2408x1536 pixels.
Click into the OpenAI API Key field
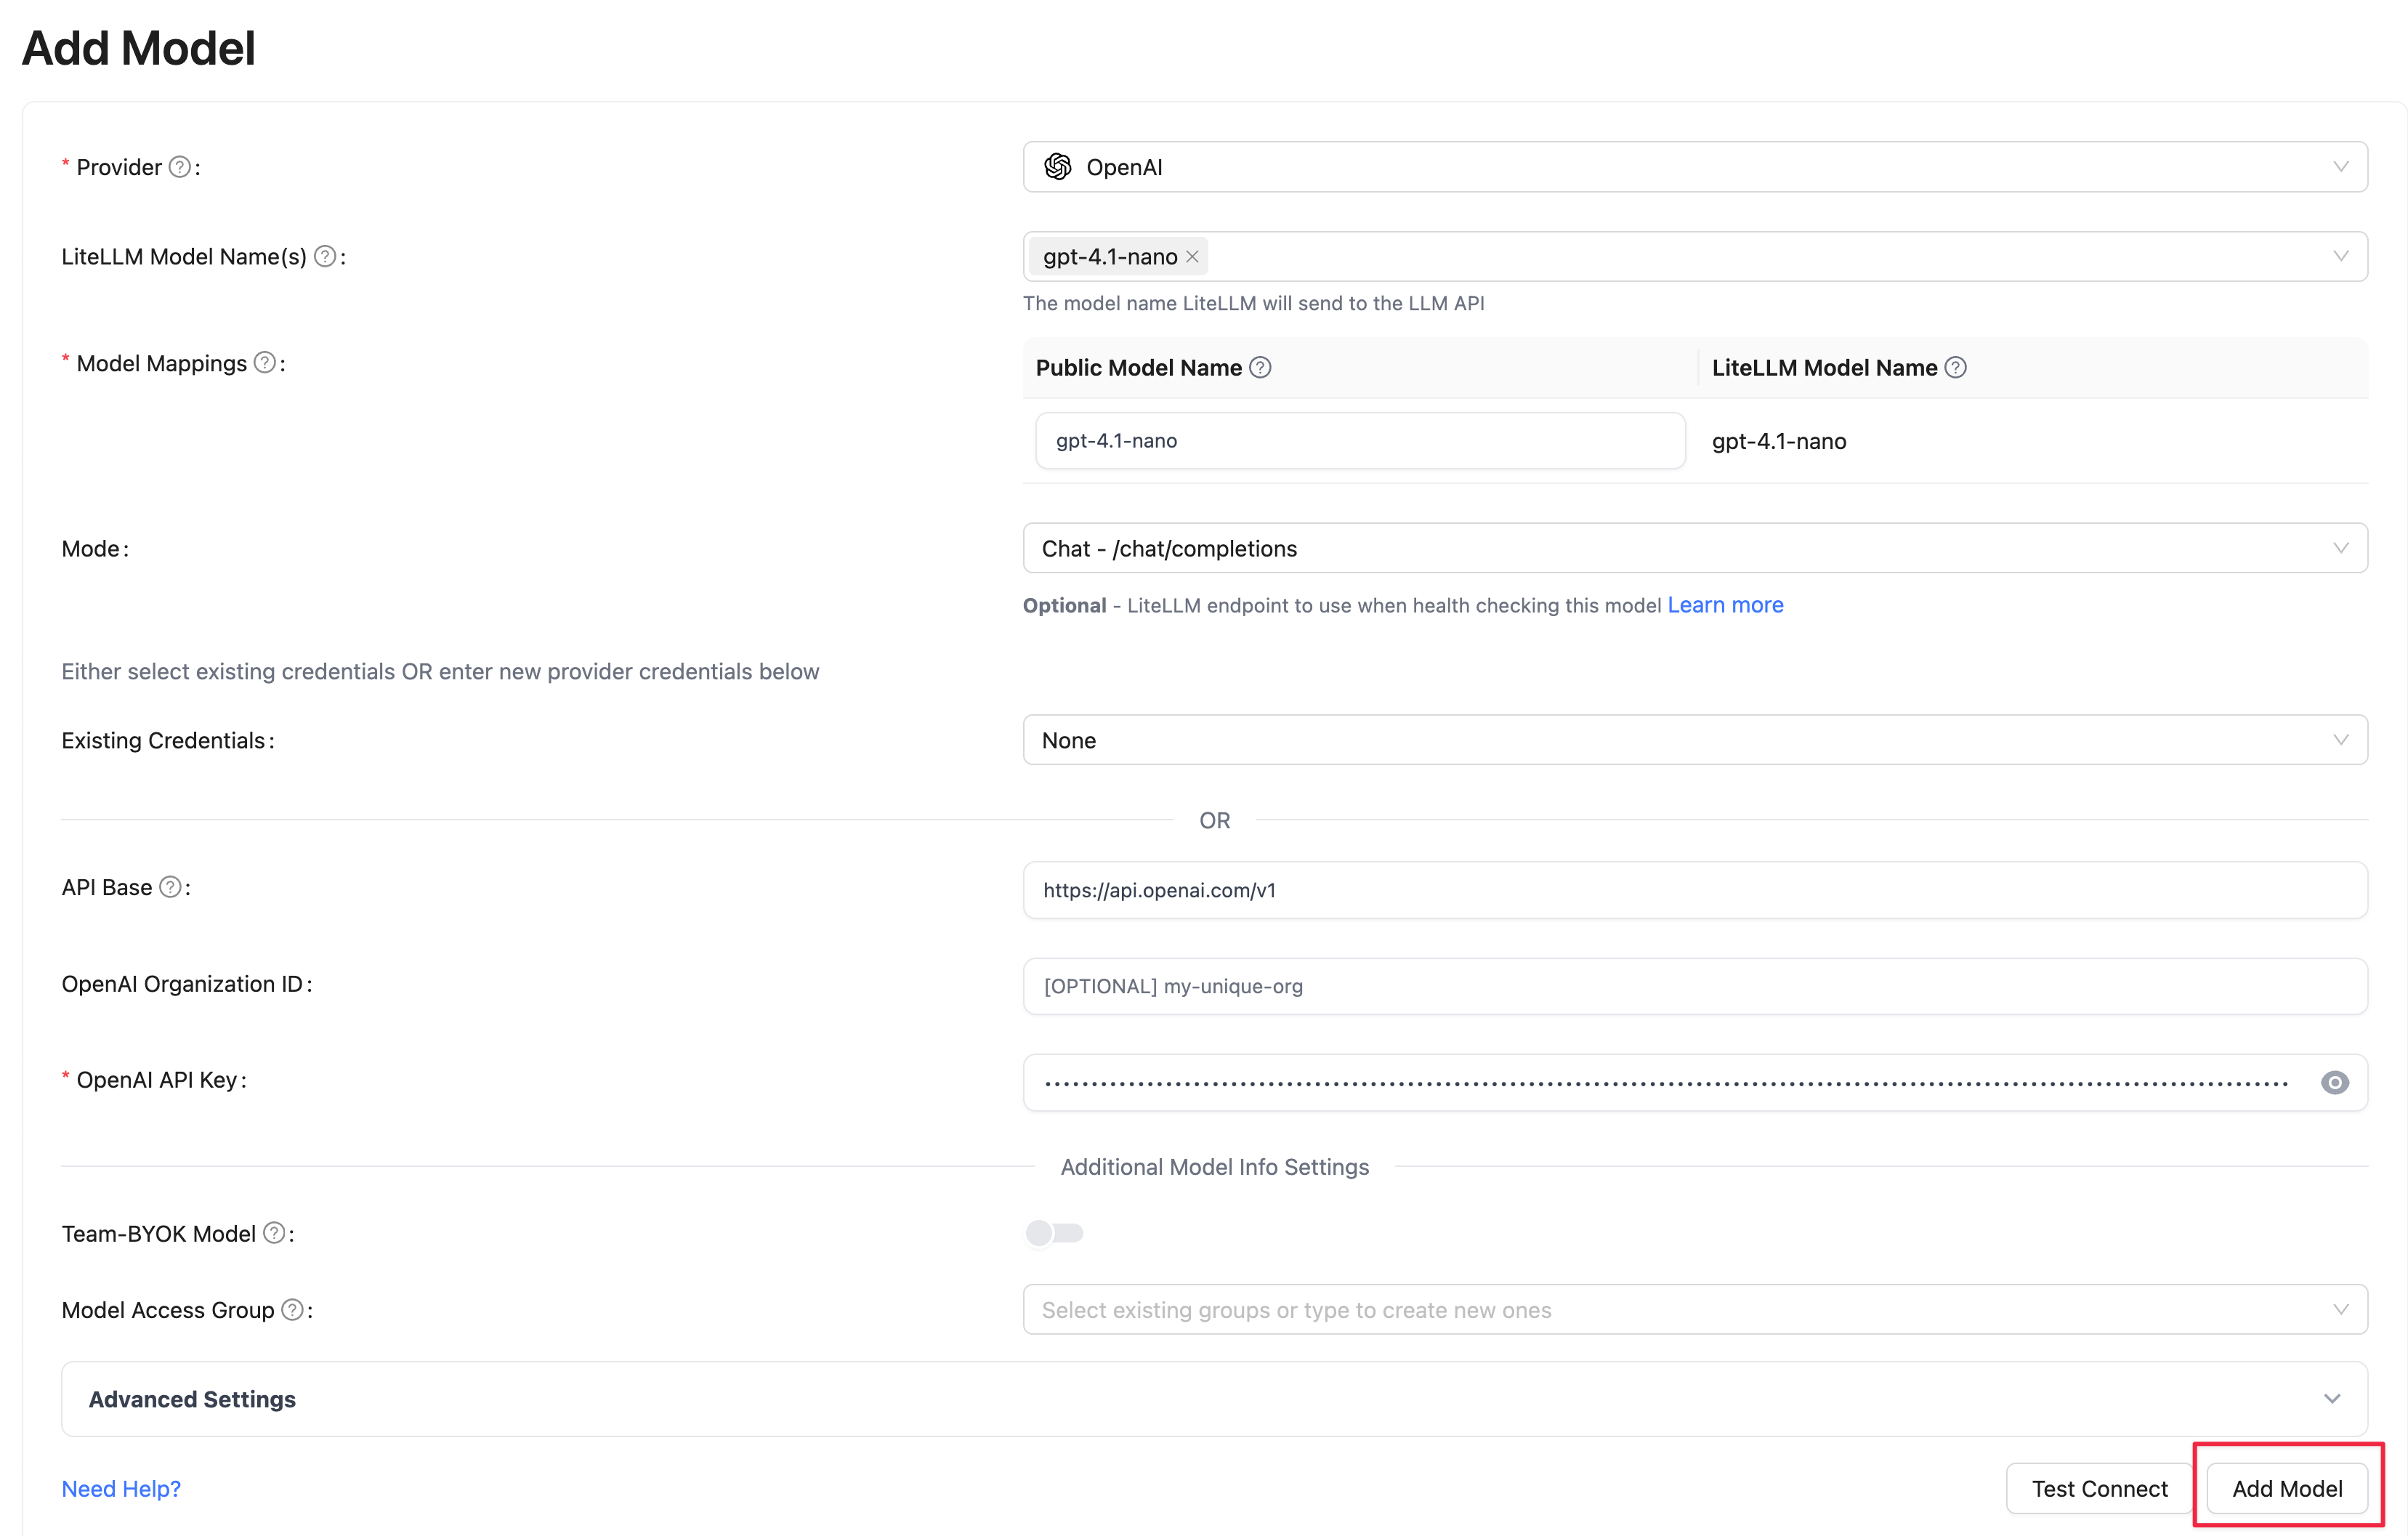1695,1083
